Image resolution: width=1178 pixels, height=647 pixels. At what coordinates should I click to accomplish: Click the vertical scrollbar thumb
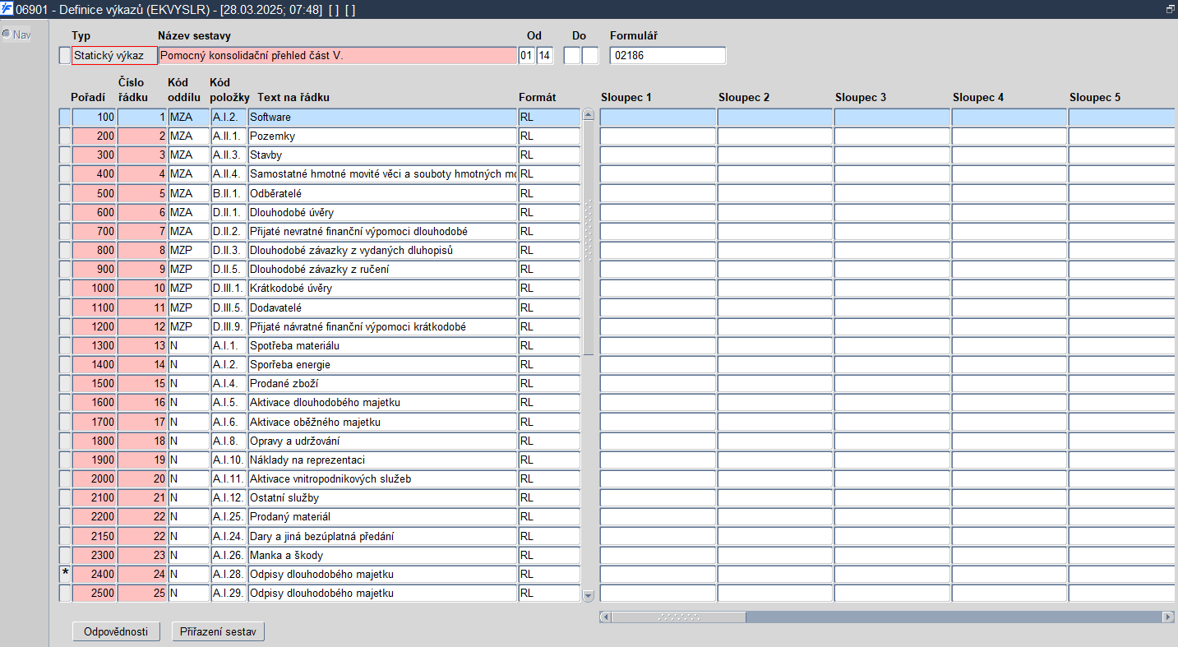[588, 238]
